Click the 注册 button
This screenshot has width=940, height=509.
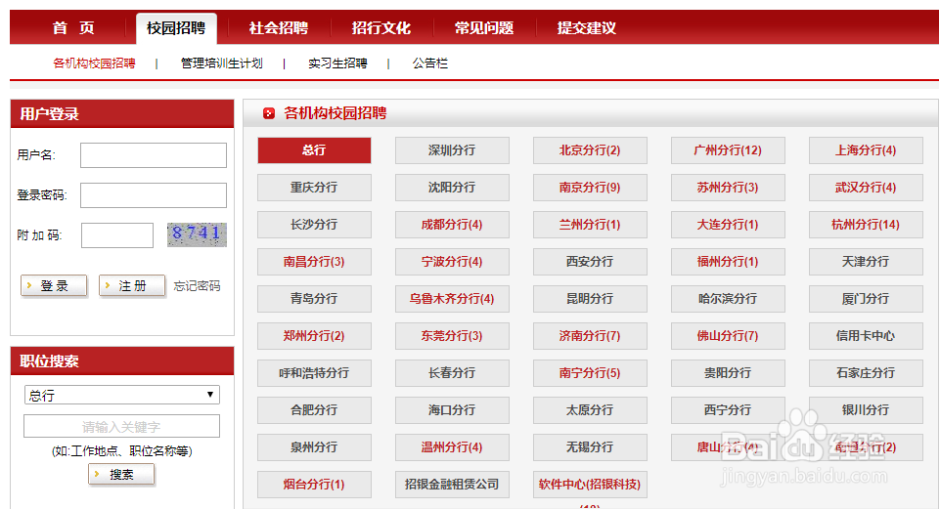tap(132, 285)
